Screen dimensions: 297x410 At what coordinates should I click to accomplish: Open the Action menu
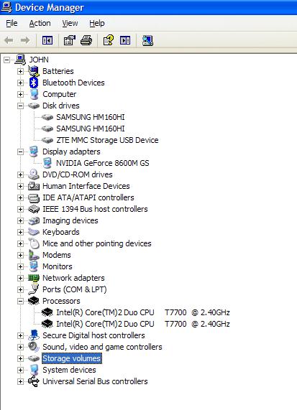[x=40, y=23]
